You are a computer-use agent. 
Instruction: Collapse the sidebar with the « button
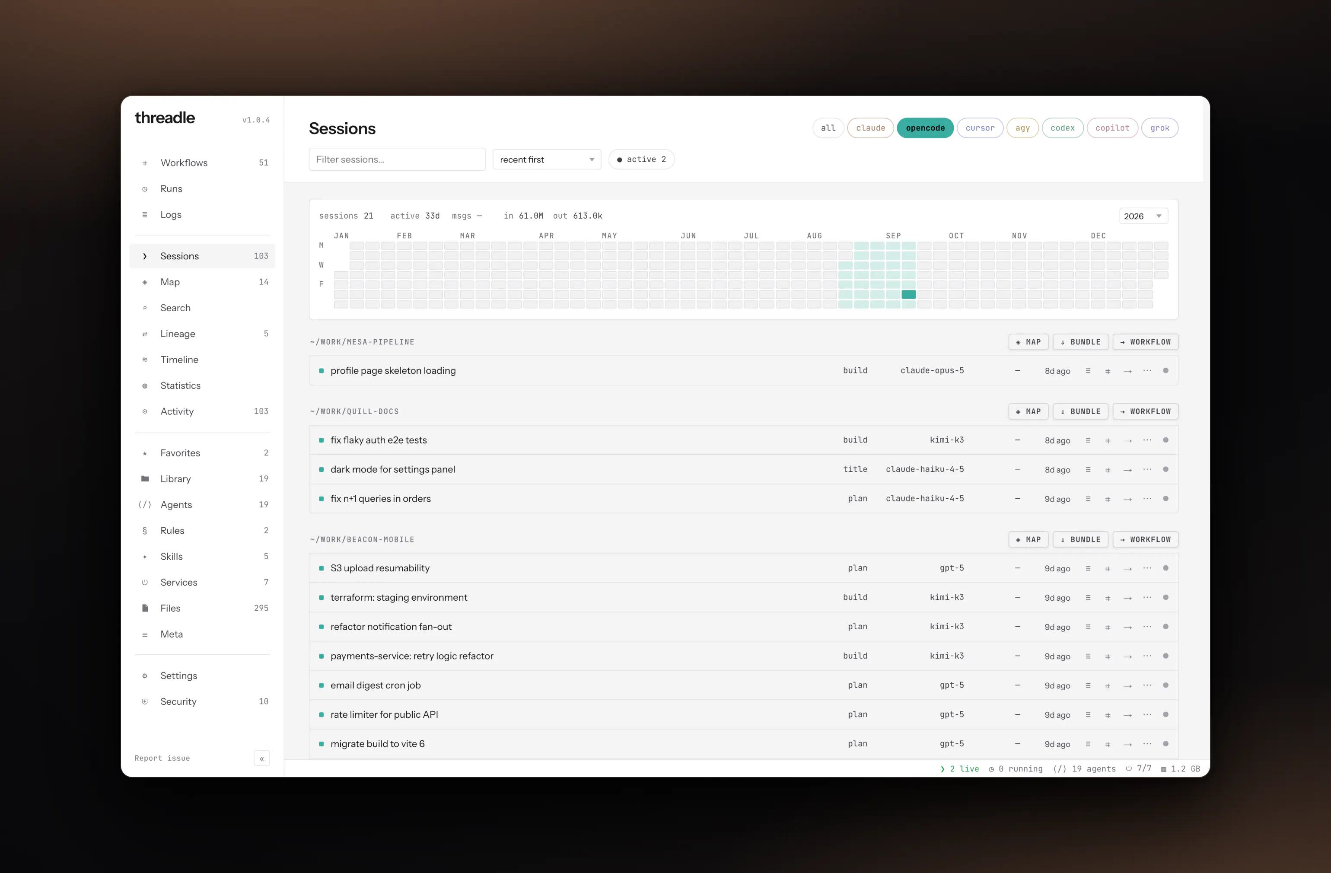(262, 759)
